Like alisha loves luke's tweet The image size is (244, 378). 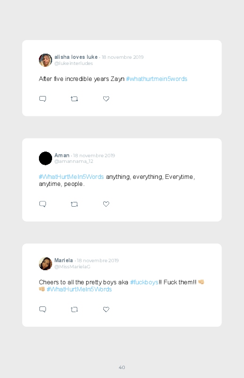click(106, 99)
